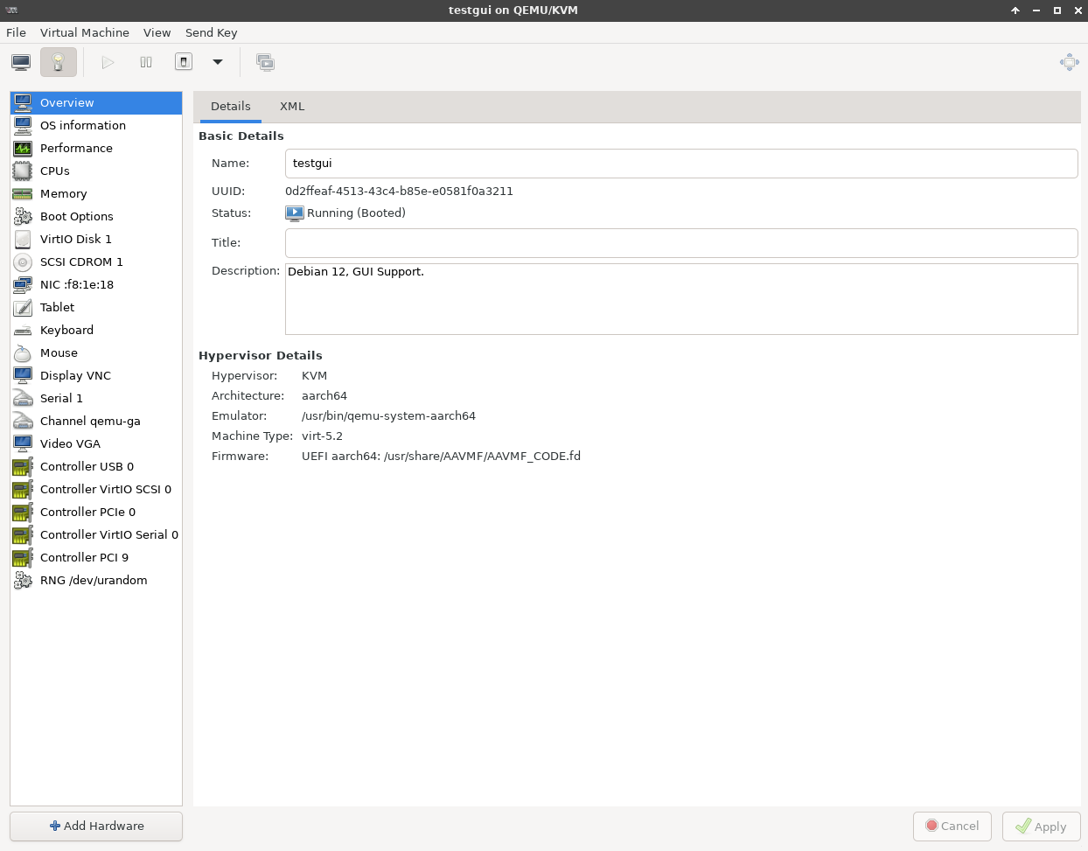
Task: Show the graphical console view
Action: [x=21, y=62]
